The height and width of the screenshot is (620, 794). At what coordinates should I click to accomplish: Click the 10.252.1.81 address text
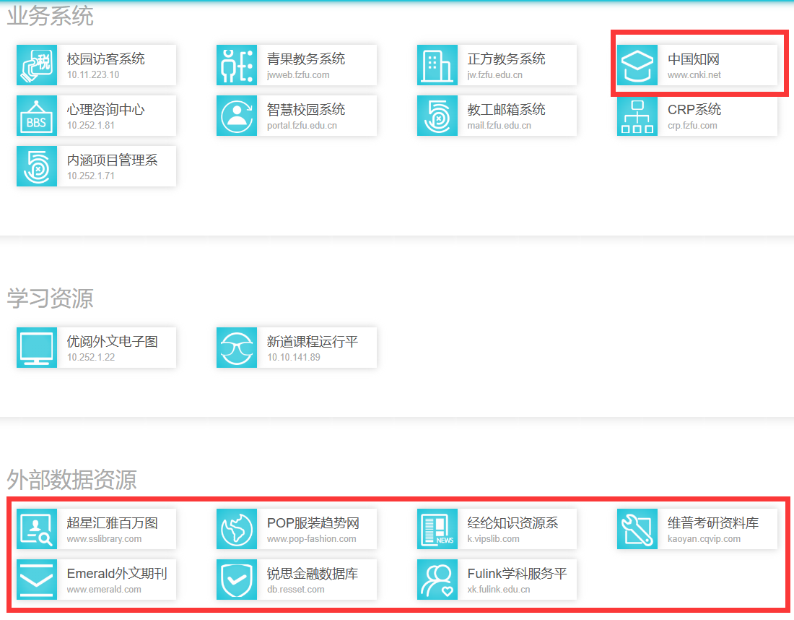(x=91, y=126)
